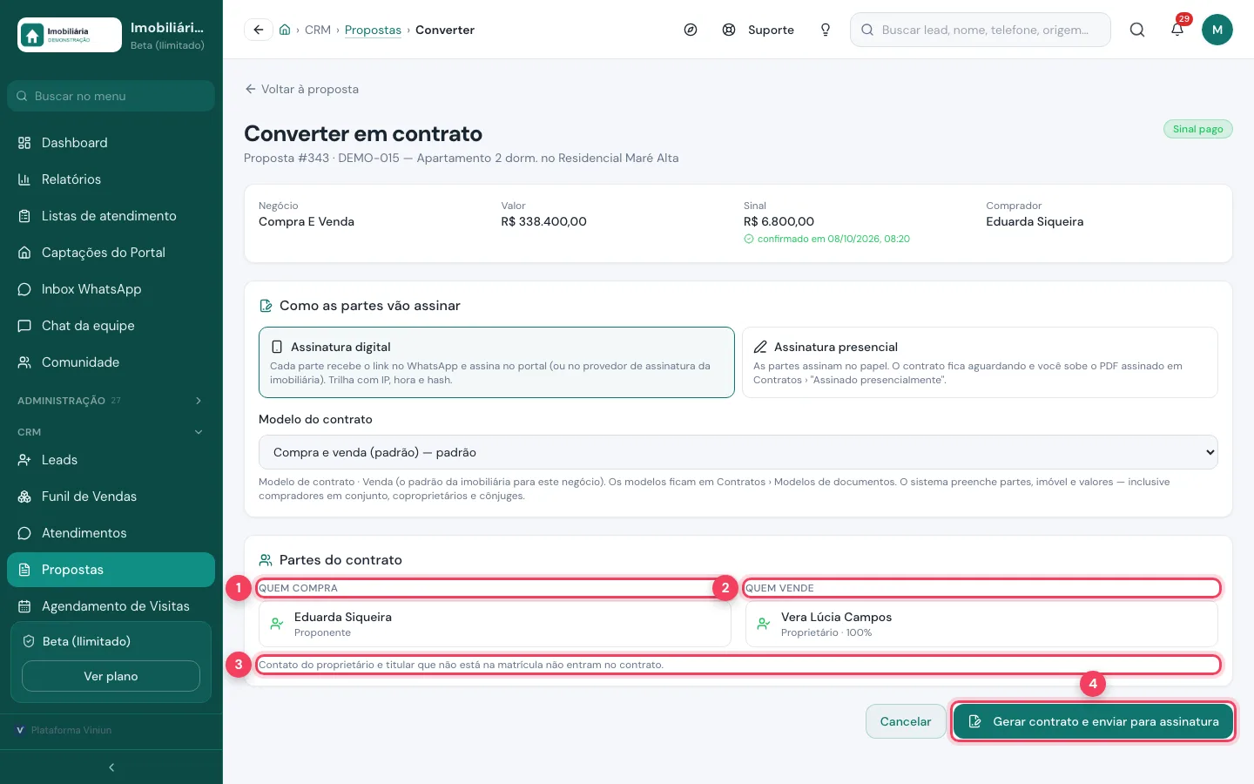Image resolution: width=1254 pixels, height=784 pixels.
Task: Click the lightbulb tips icon
Action: tap(826, 30)
